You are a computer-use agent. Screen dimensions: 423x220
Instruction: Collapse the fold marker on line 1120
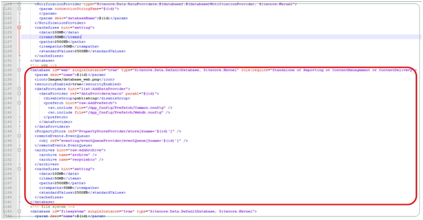pos(19,8)
